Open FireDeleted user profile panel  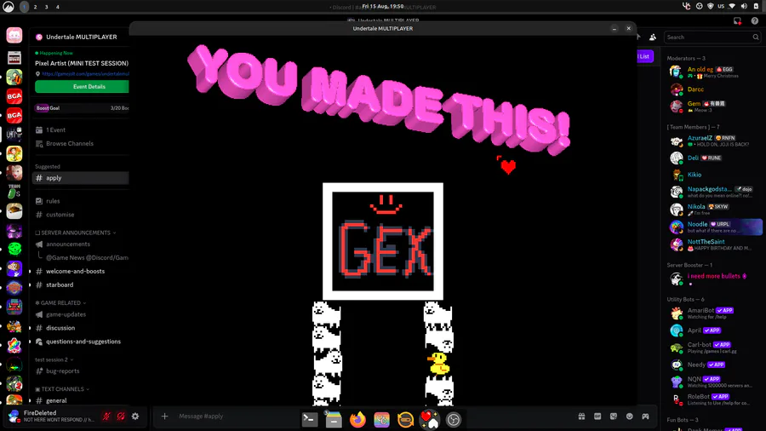click(53, 417)
